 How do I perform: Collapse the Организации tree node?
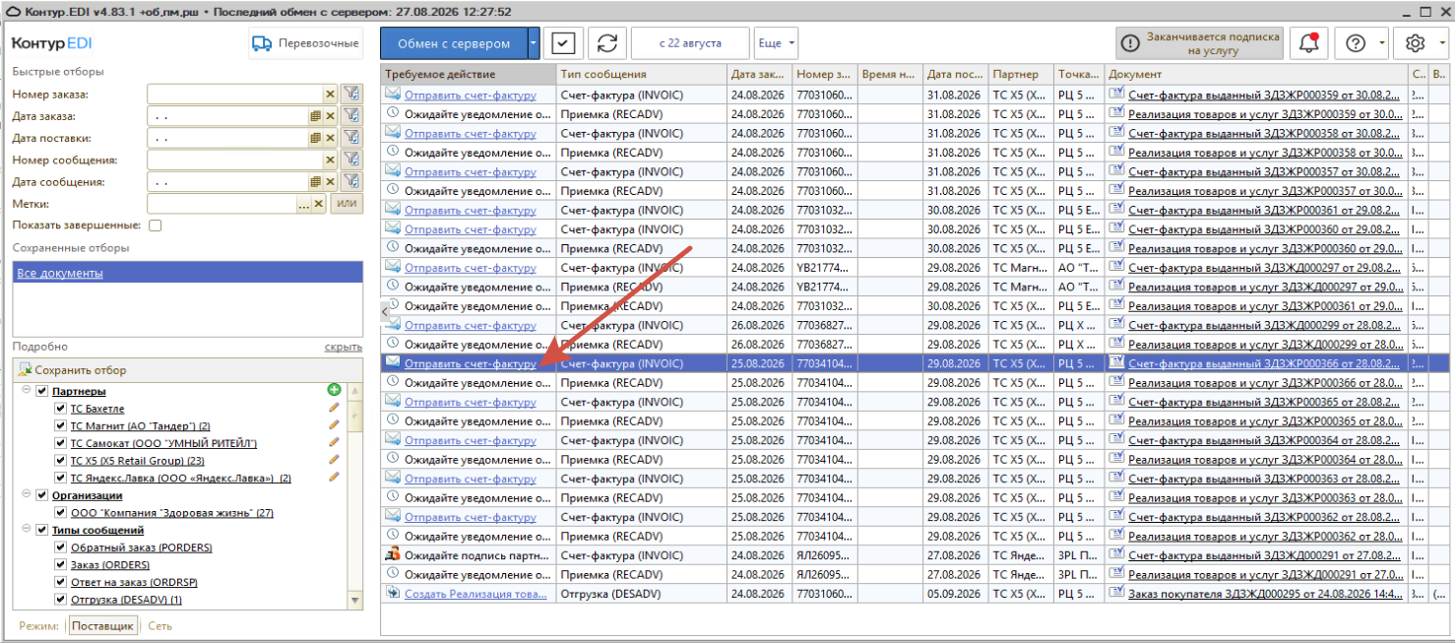[x=27, y=495]
